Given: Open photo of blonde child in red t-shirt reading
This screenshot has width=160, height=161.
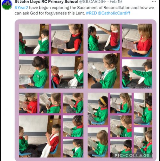Looking at the screenshot, I should point(137,40).
